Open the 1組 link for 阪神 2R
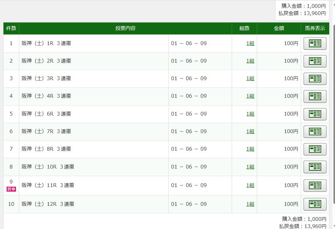The width and height of the screenshot is (335, 229). point(250,61)
